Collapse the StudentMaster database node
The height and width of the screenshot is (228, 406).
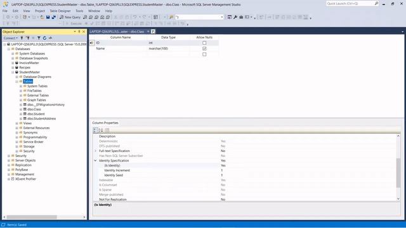(x=13, y=72)
